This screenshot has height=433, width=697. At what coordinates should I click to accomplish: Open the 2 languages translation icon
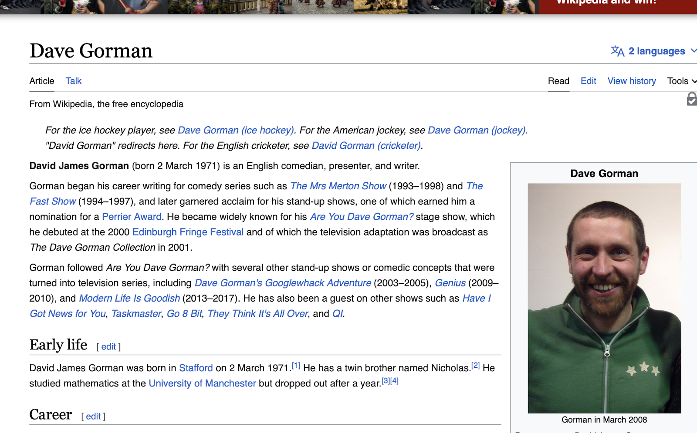(617, 51)
